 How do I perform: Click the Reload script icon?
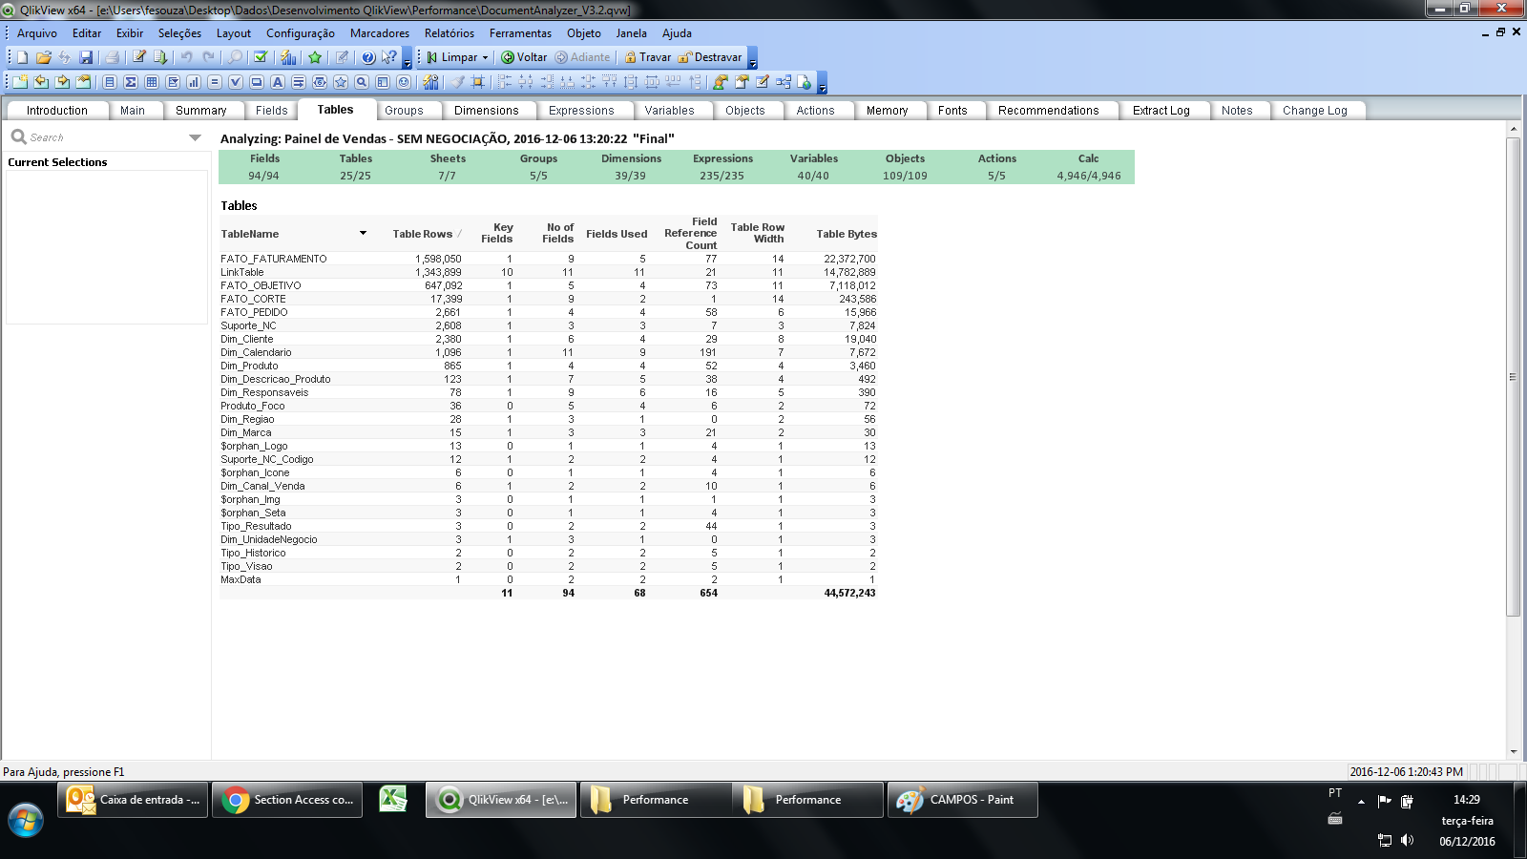159,57
